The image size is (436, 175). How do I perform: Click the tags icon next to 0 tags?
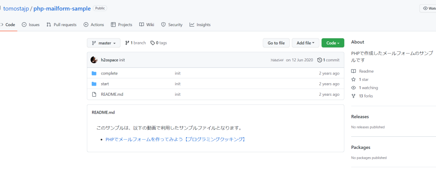(152, 43)
